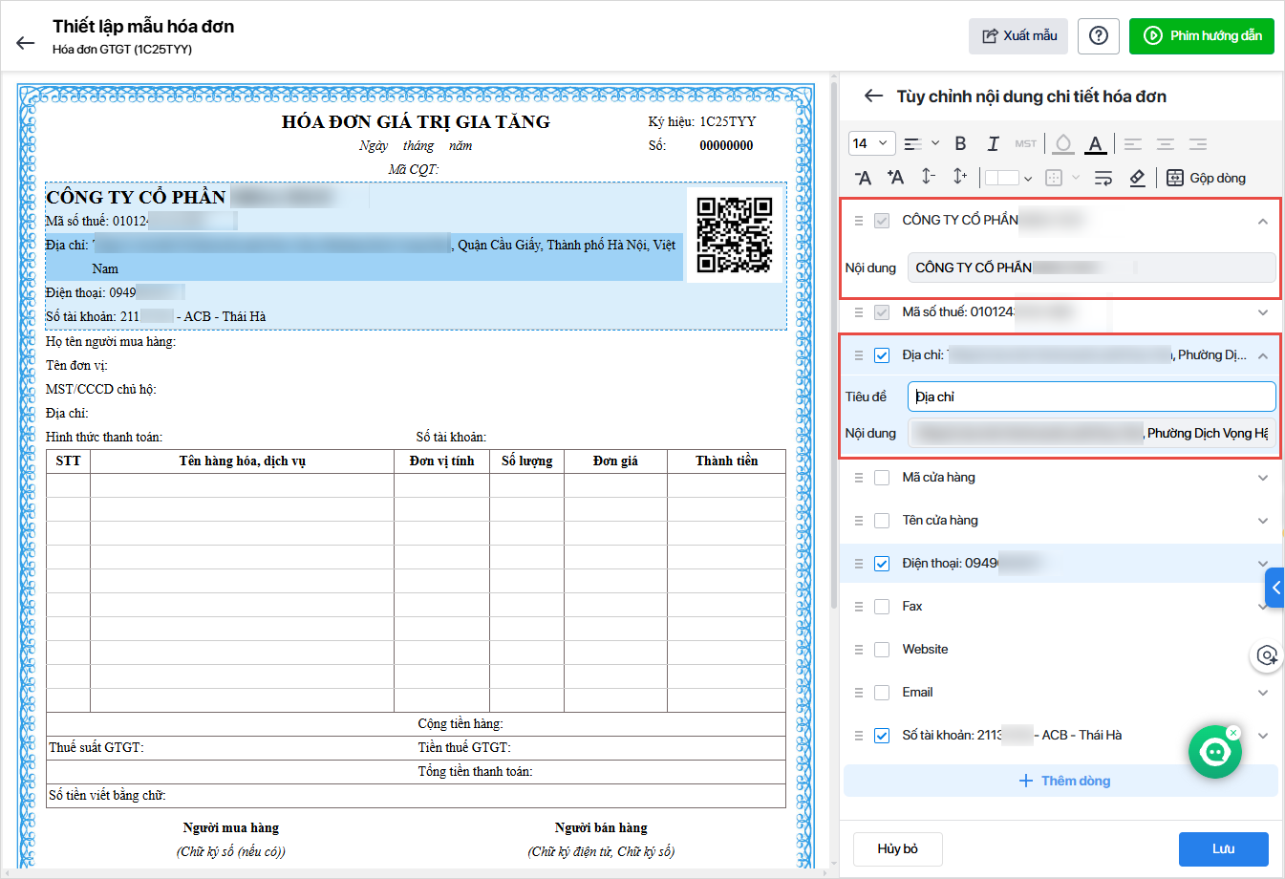Click the Tiêu đề input field
Viewport: 1285px width, 879px height.
coord(1091,397)
